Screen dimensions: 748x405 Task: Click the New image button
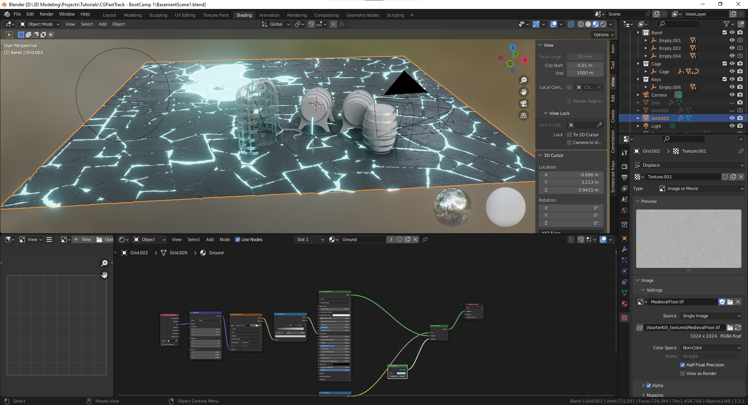[83, 239]
